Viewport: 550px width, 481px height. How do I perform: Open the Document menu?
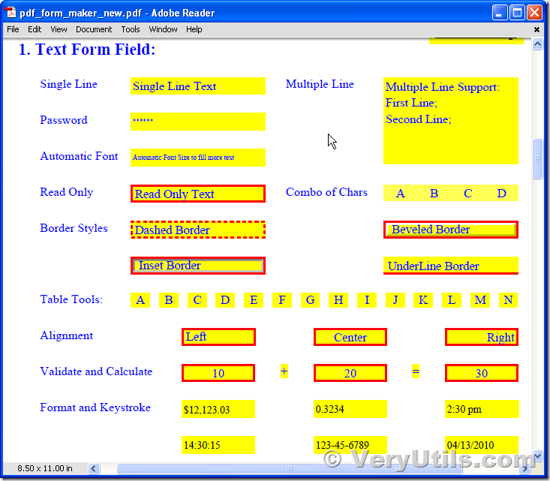pos(94,29)
